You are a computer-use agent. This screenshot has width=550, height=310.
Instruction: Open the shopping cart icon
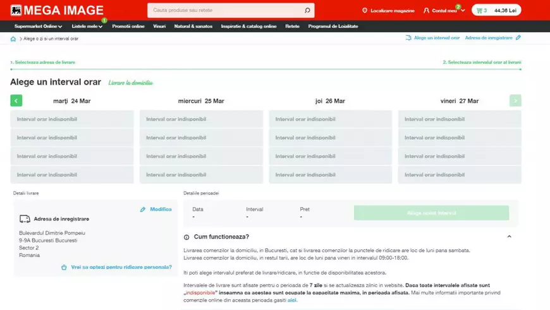(x=480, y=10)
